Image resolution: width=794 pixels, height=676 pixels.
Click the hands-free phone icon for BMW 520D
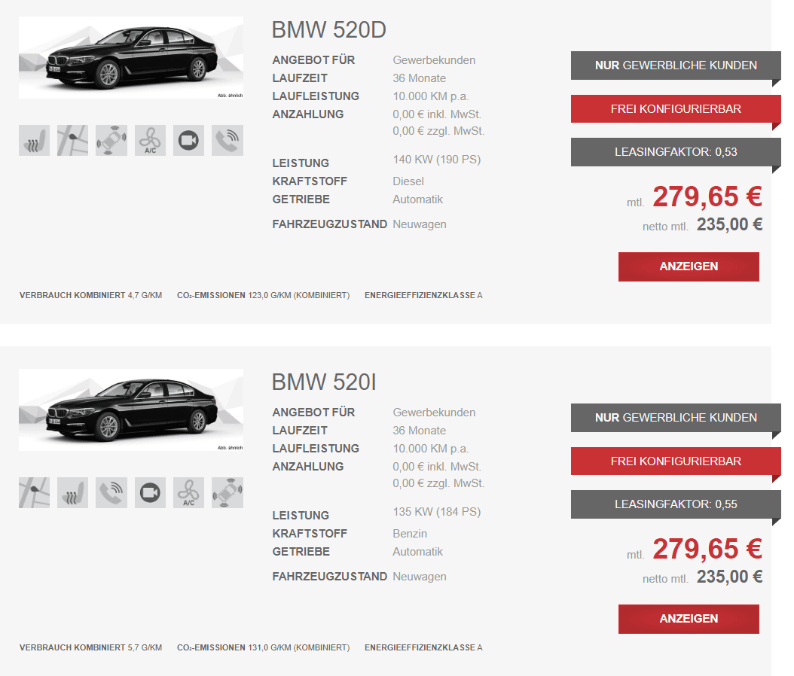(x=228, y=140)
